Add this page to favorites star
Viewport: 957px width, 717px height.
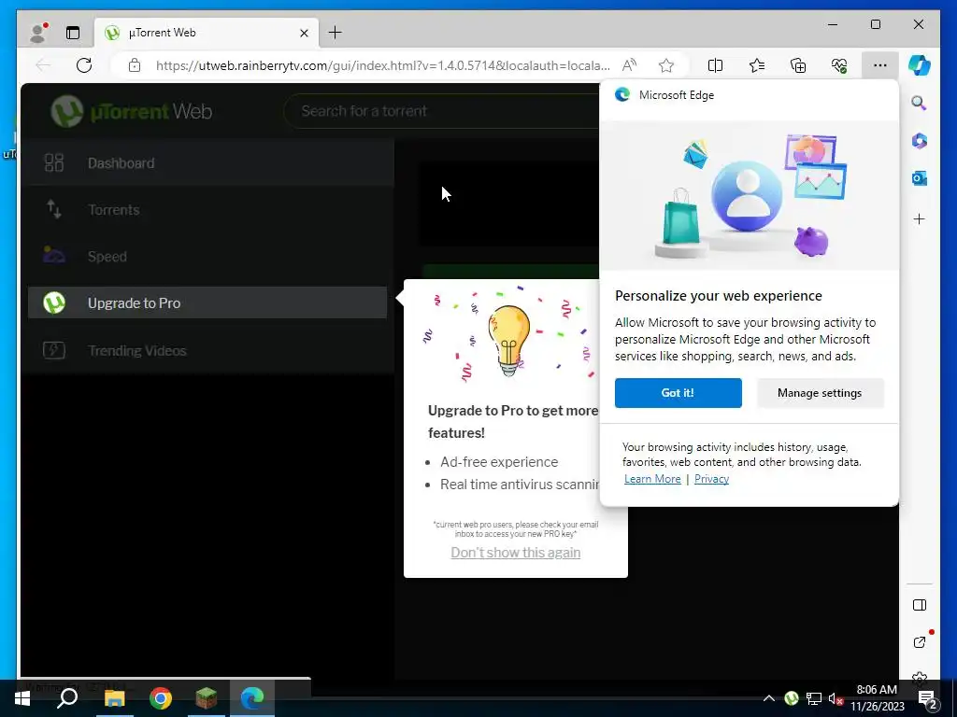(x=666, y=65)
